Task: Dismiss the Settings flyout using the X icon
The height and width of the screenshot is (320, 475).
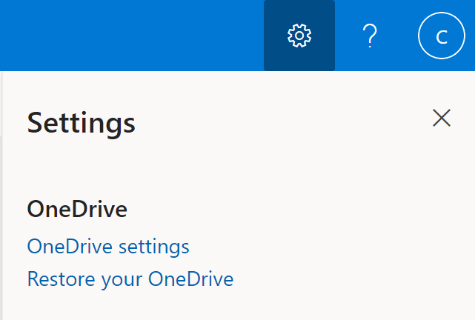Action: pyautogui.click(x=442, y=118)
